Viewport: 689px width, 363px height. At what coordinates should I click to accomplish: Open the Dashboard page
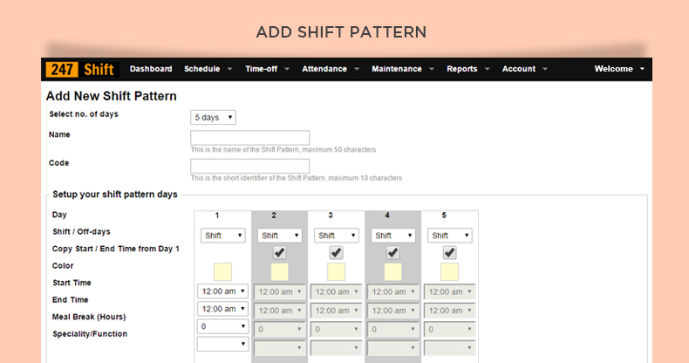point(151,69)
